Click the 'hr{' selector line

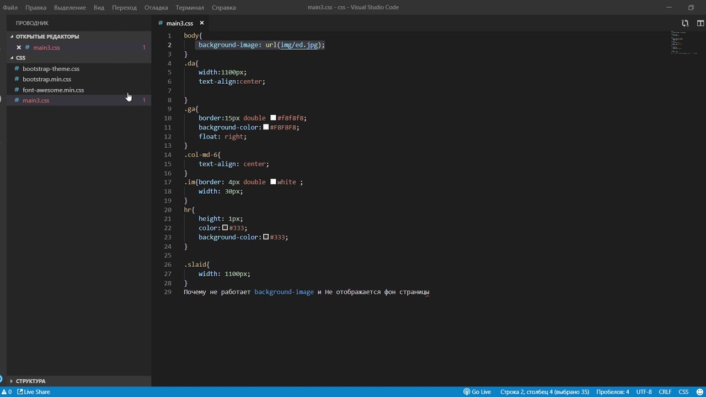pos(189,210)
